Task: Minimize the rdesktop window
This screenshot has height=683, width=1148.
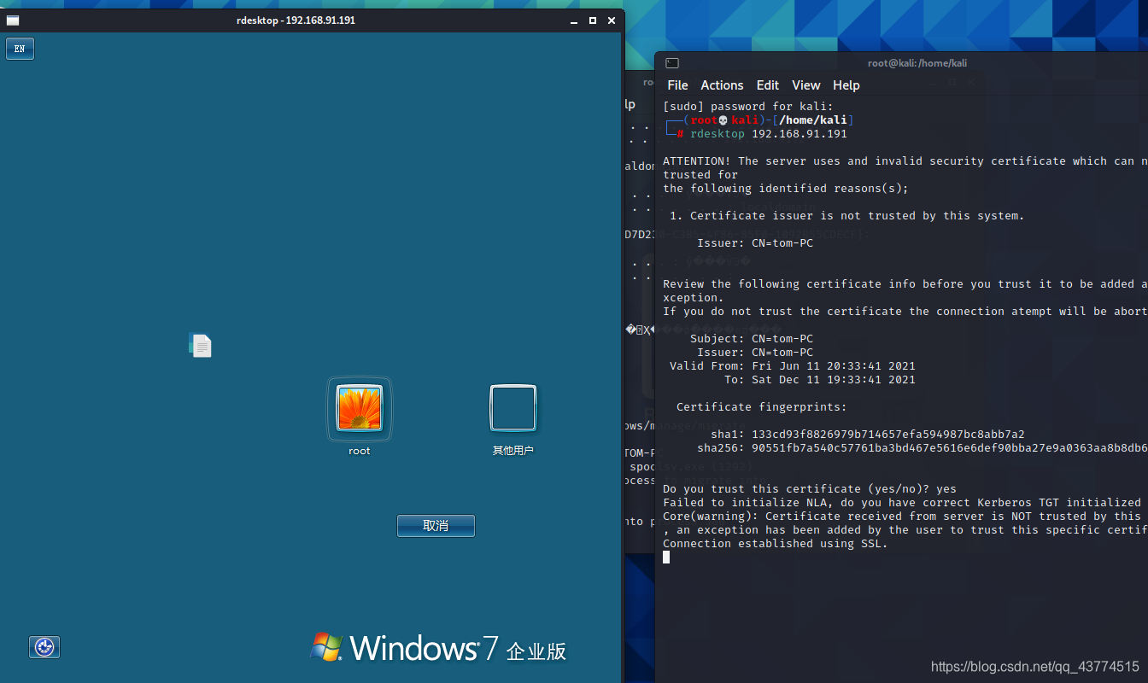Action: 575,20
